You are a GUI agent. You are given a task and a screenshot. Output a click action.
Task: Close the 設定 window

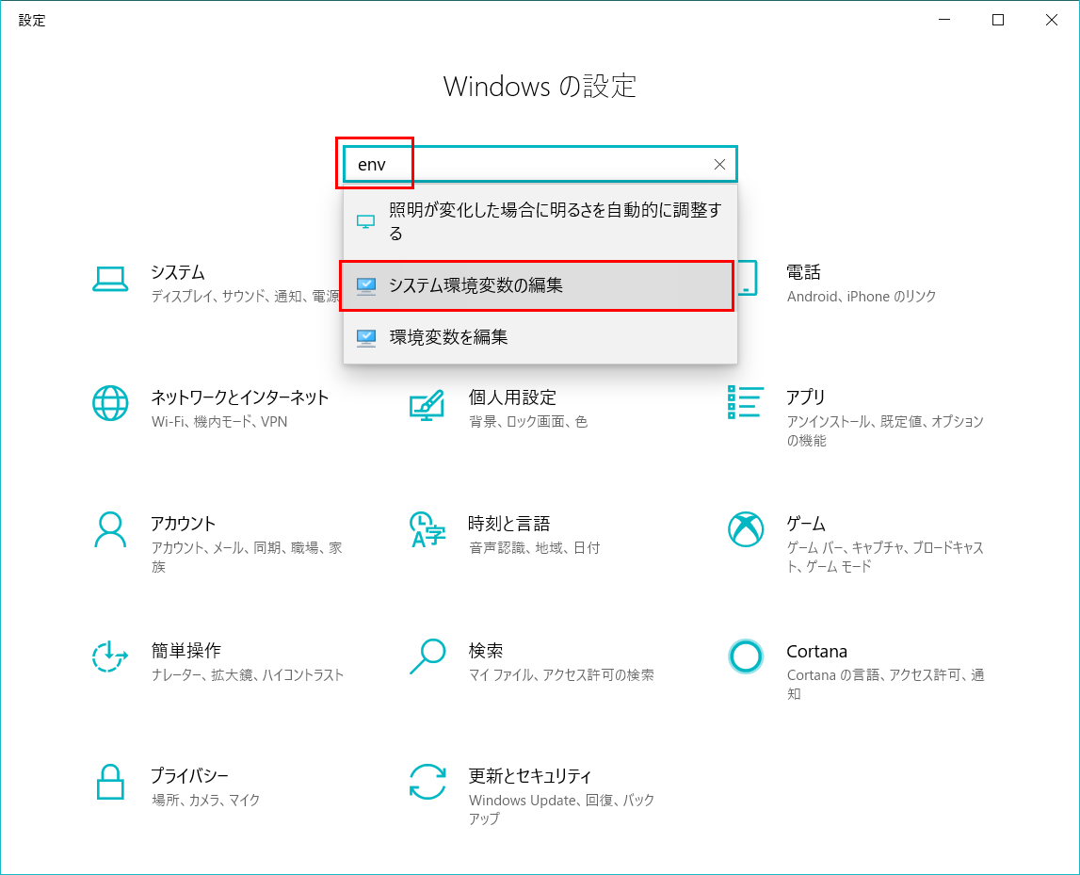click(x=1052, y=20)
